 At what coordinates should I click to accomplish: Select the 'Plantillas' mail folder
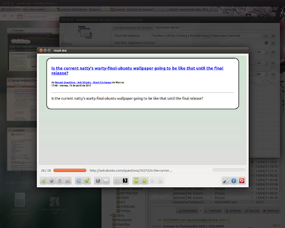(x=121, y=224)
